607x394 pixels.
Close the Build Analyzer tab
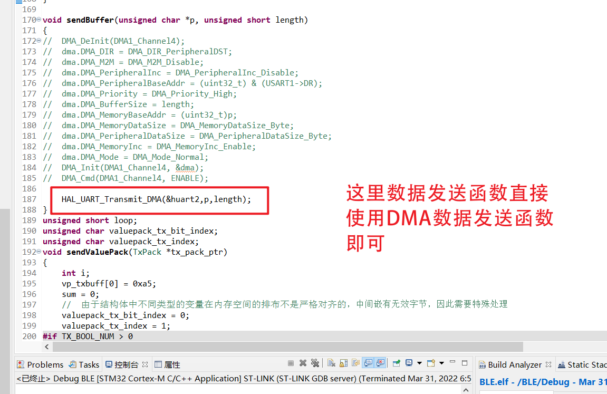(548, 364)
